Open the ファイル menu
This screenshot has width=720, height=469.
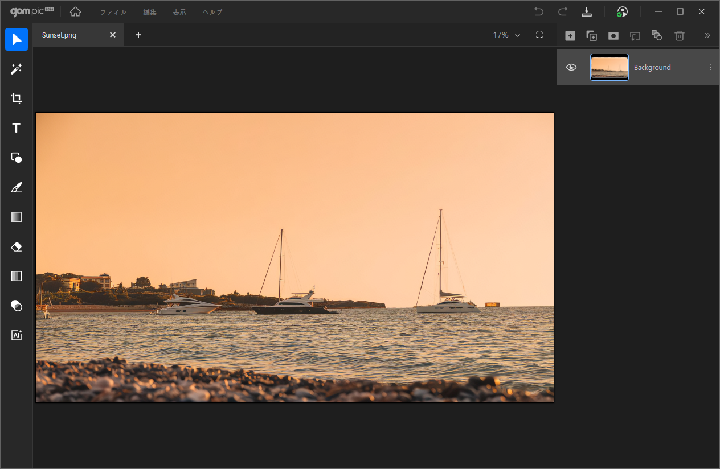(113, 12)
